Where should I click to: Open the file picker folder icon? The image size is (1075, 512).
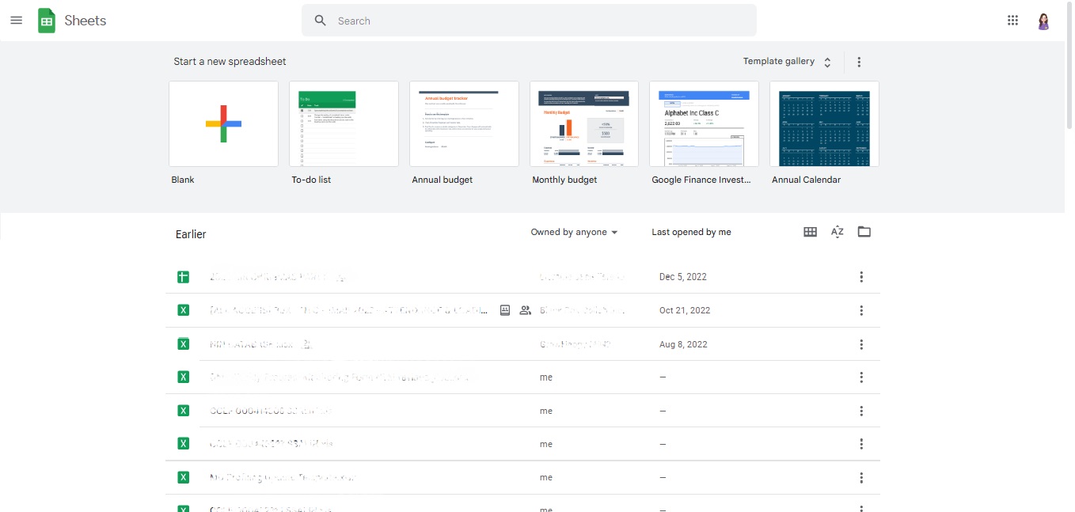coord(864,232)
